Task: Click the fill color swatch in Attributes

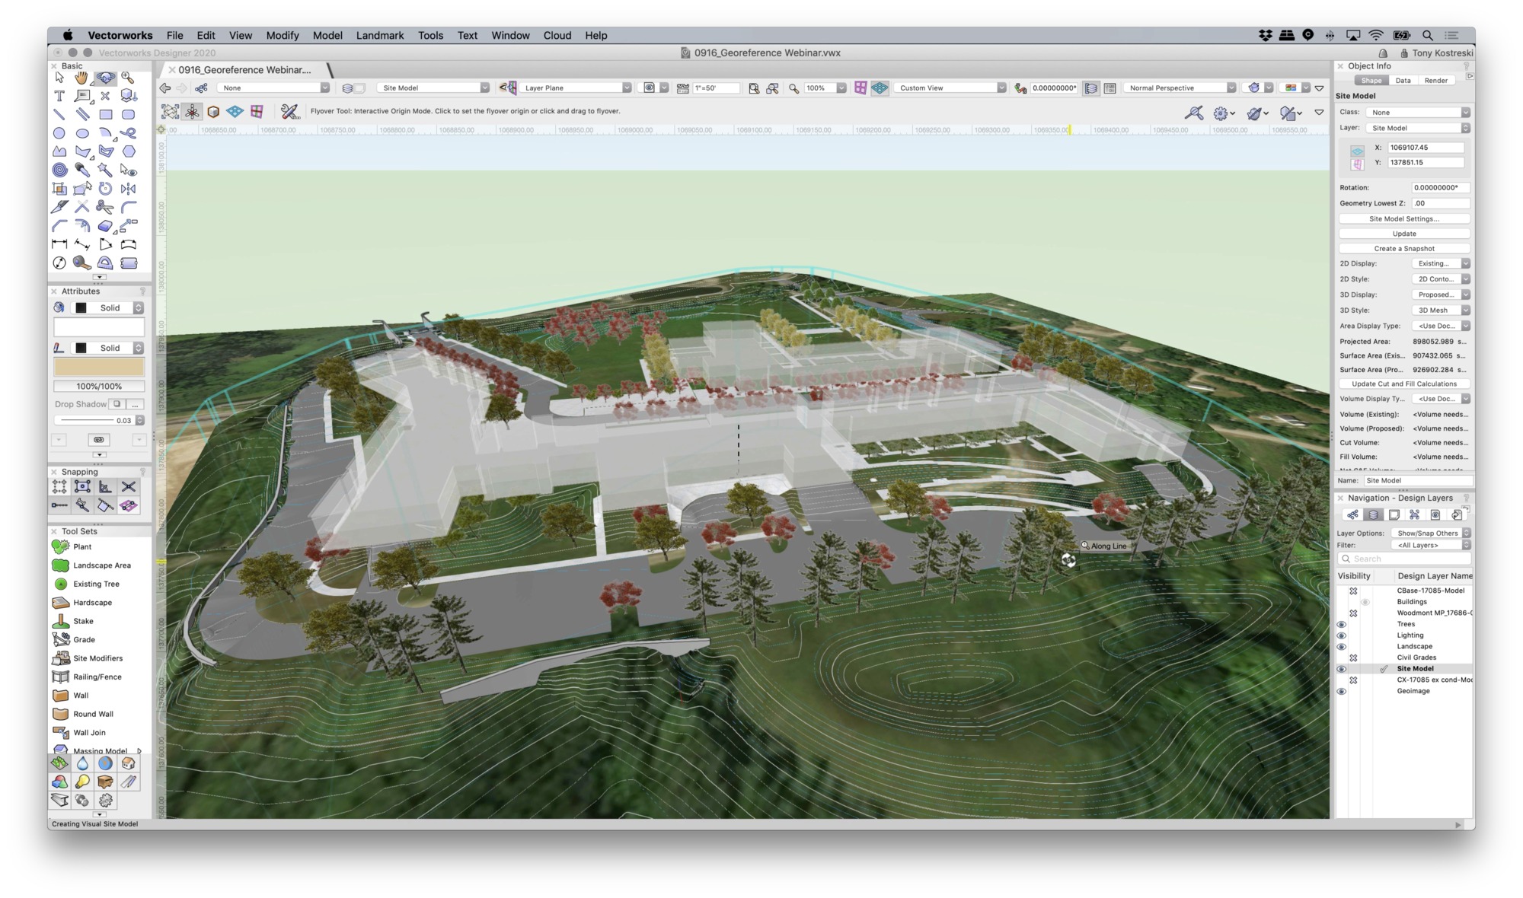Action: (x=98, y=327)
